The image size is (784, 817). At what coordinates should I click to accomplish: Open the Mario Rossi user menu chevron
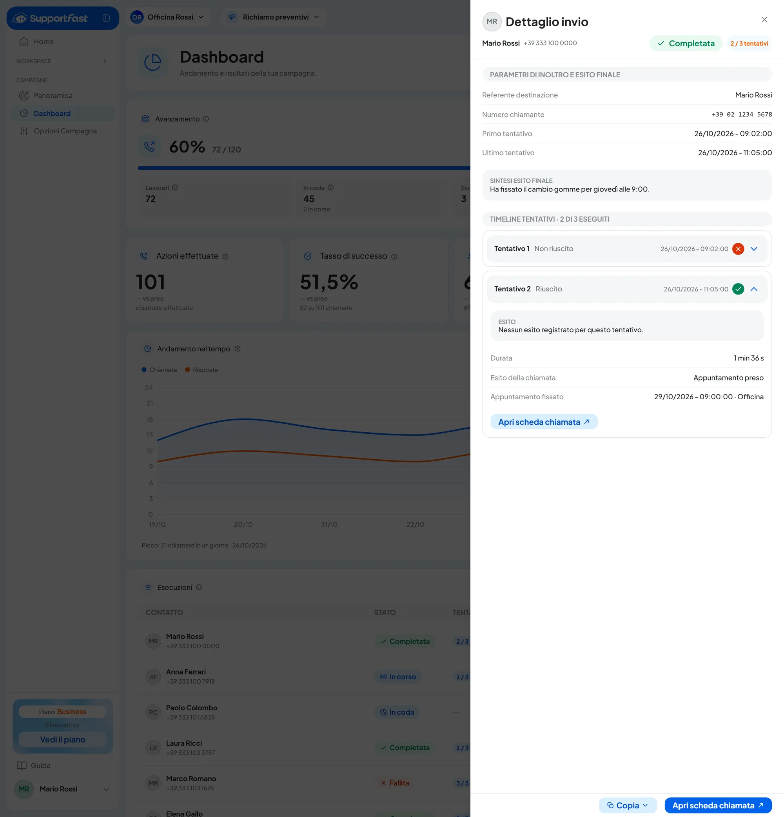106,789
